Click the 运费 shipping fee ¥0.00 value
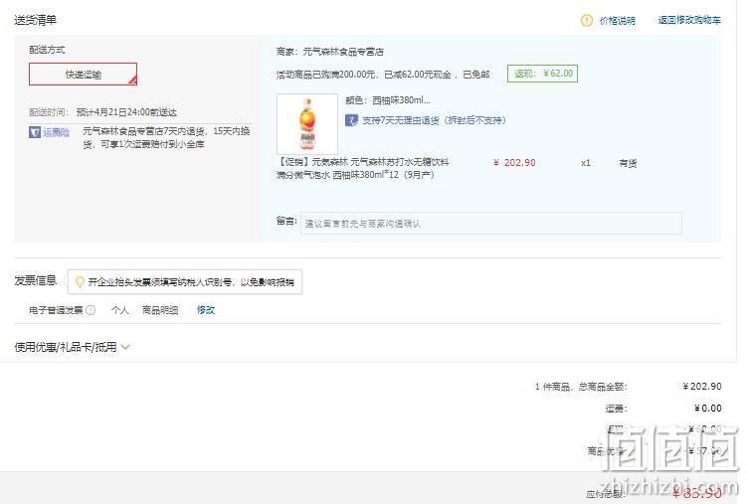The width and height of the screenshot is (748, 504). 708,409
